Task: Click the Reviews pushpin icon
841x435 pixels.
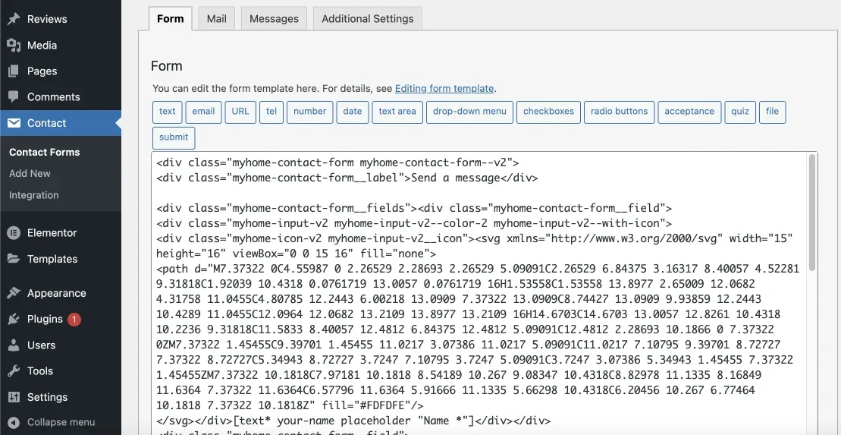Action: point(14,19)
